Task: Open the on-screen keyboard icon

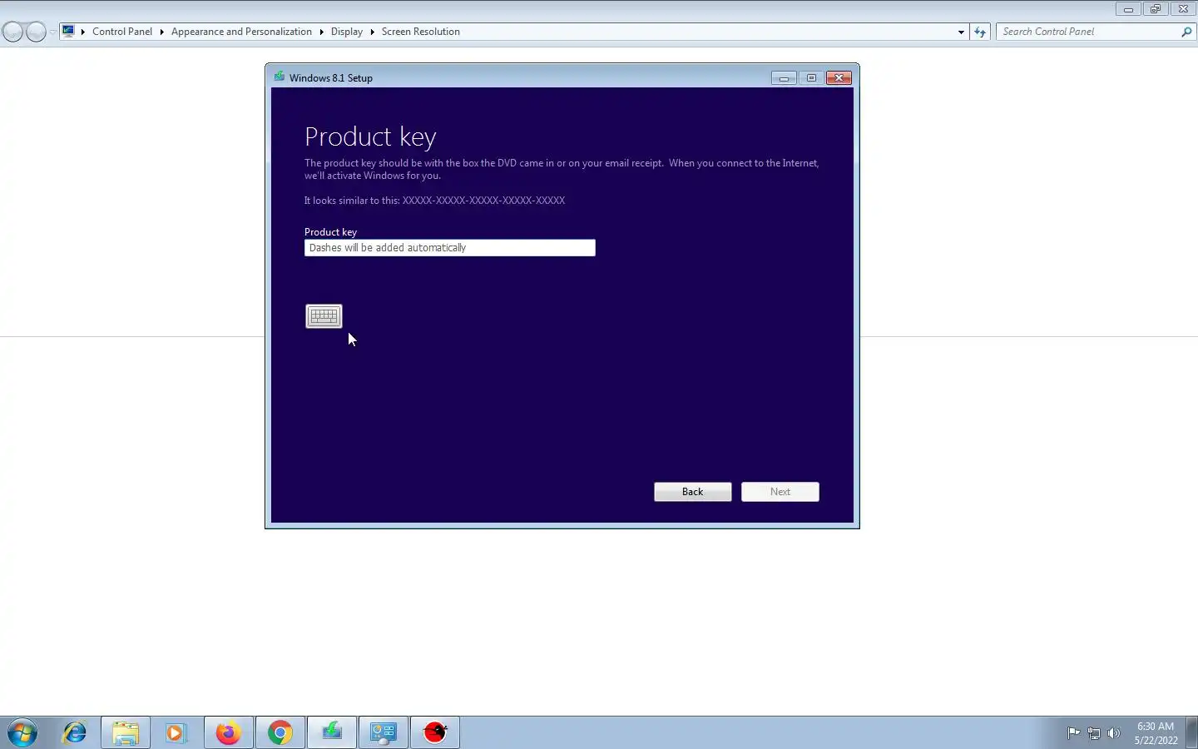Action: 324,316
